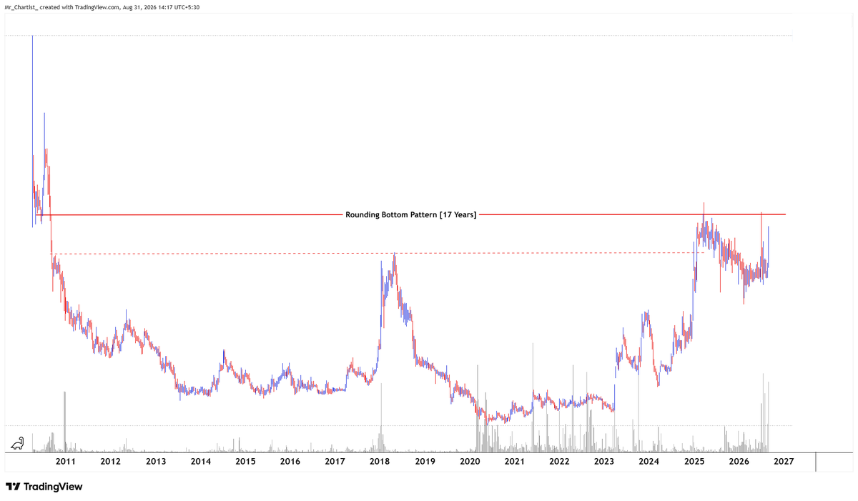Click the 2015 label on the time axis
This screenshot has width=858, height=501.
245,462
